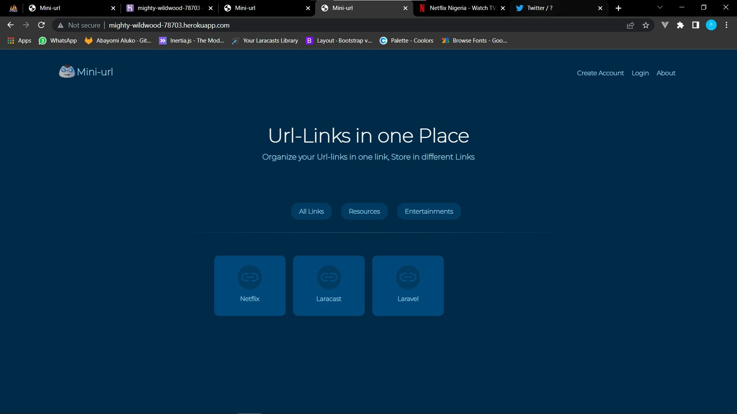This screenshot has width=737, height=414.
Task: Open the Chrome profile avatar
Action: coord(711,25)
